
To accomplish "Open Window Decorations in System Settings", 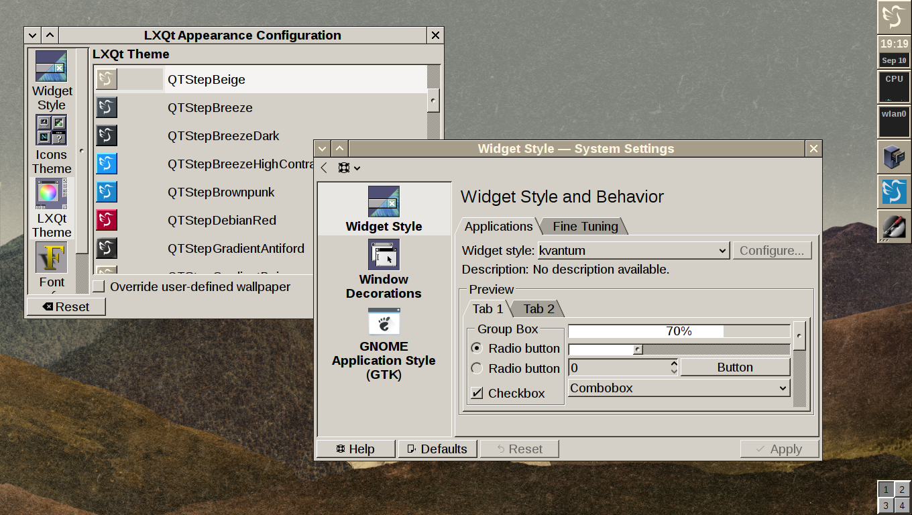I will (384, 269).
